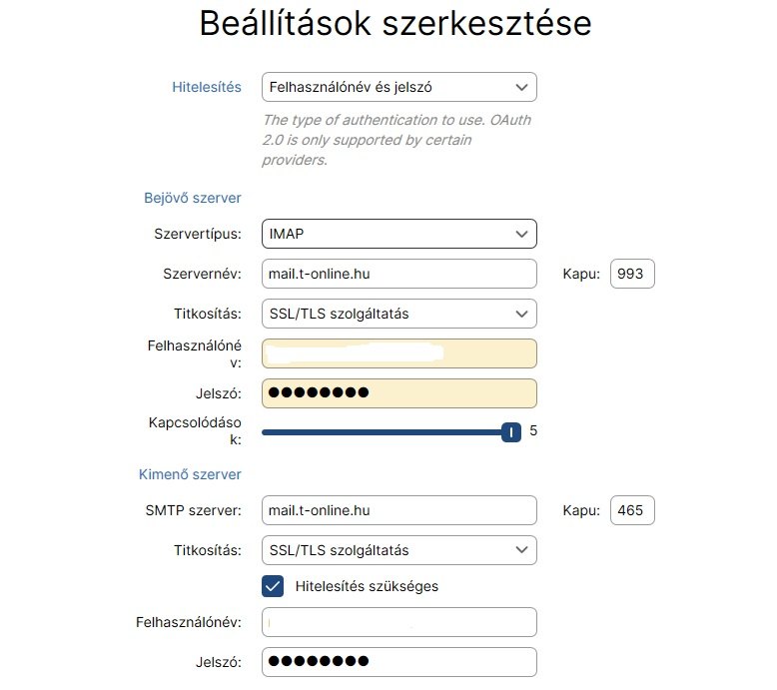
Task: Uncheck the Hitelesítés szükséges checkbox
Action: [x=273, y=586]
